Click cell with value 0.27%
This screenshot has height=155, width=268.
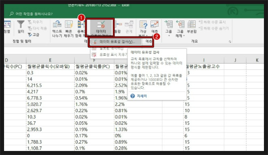(94, 142)
